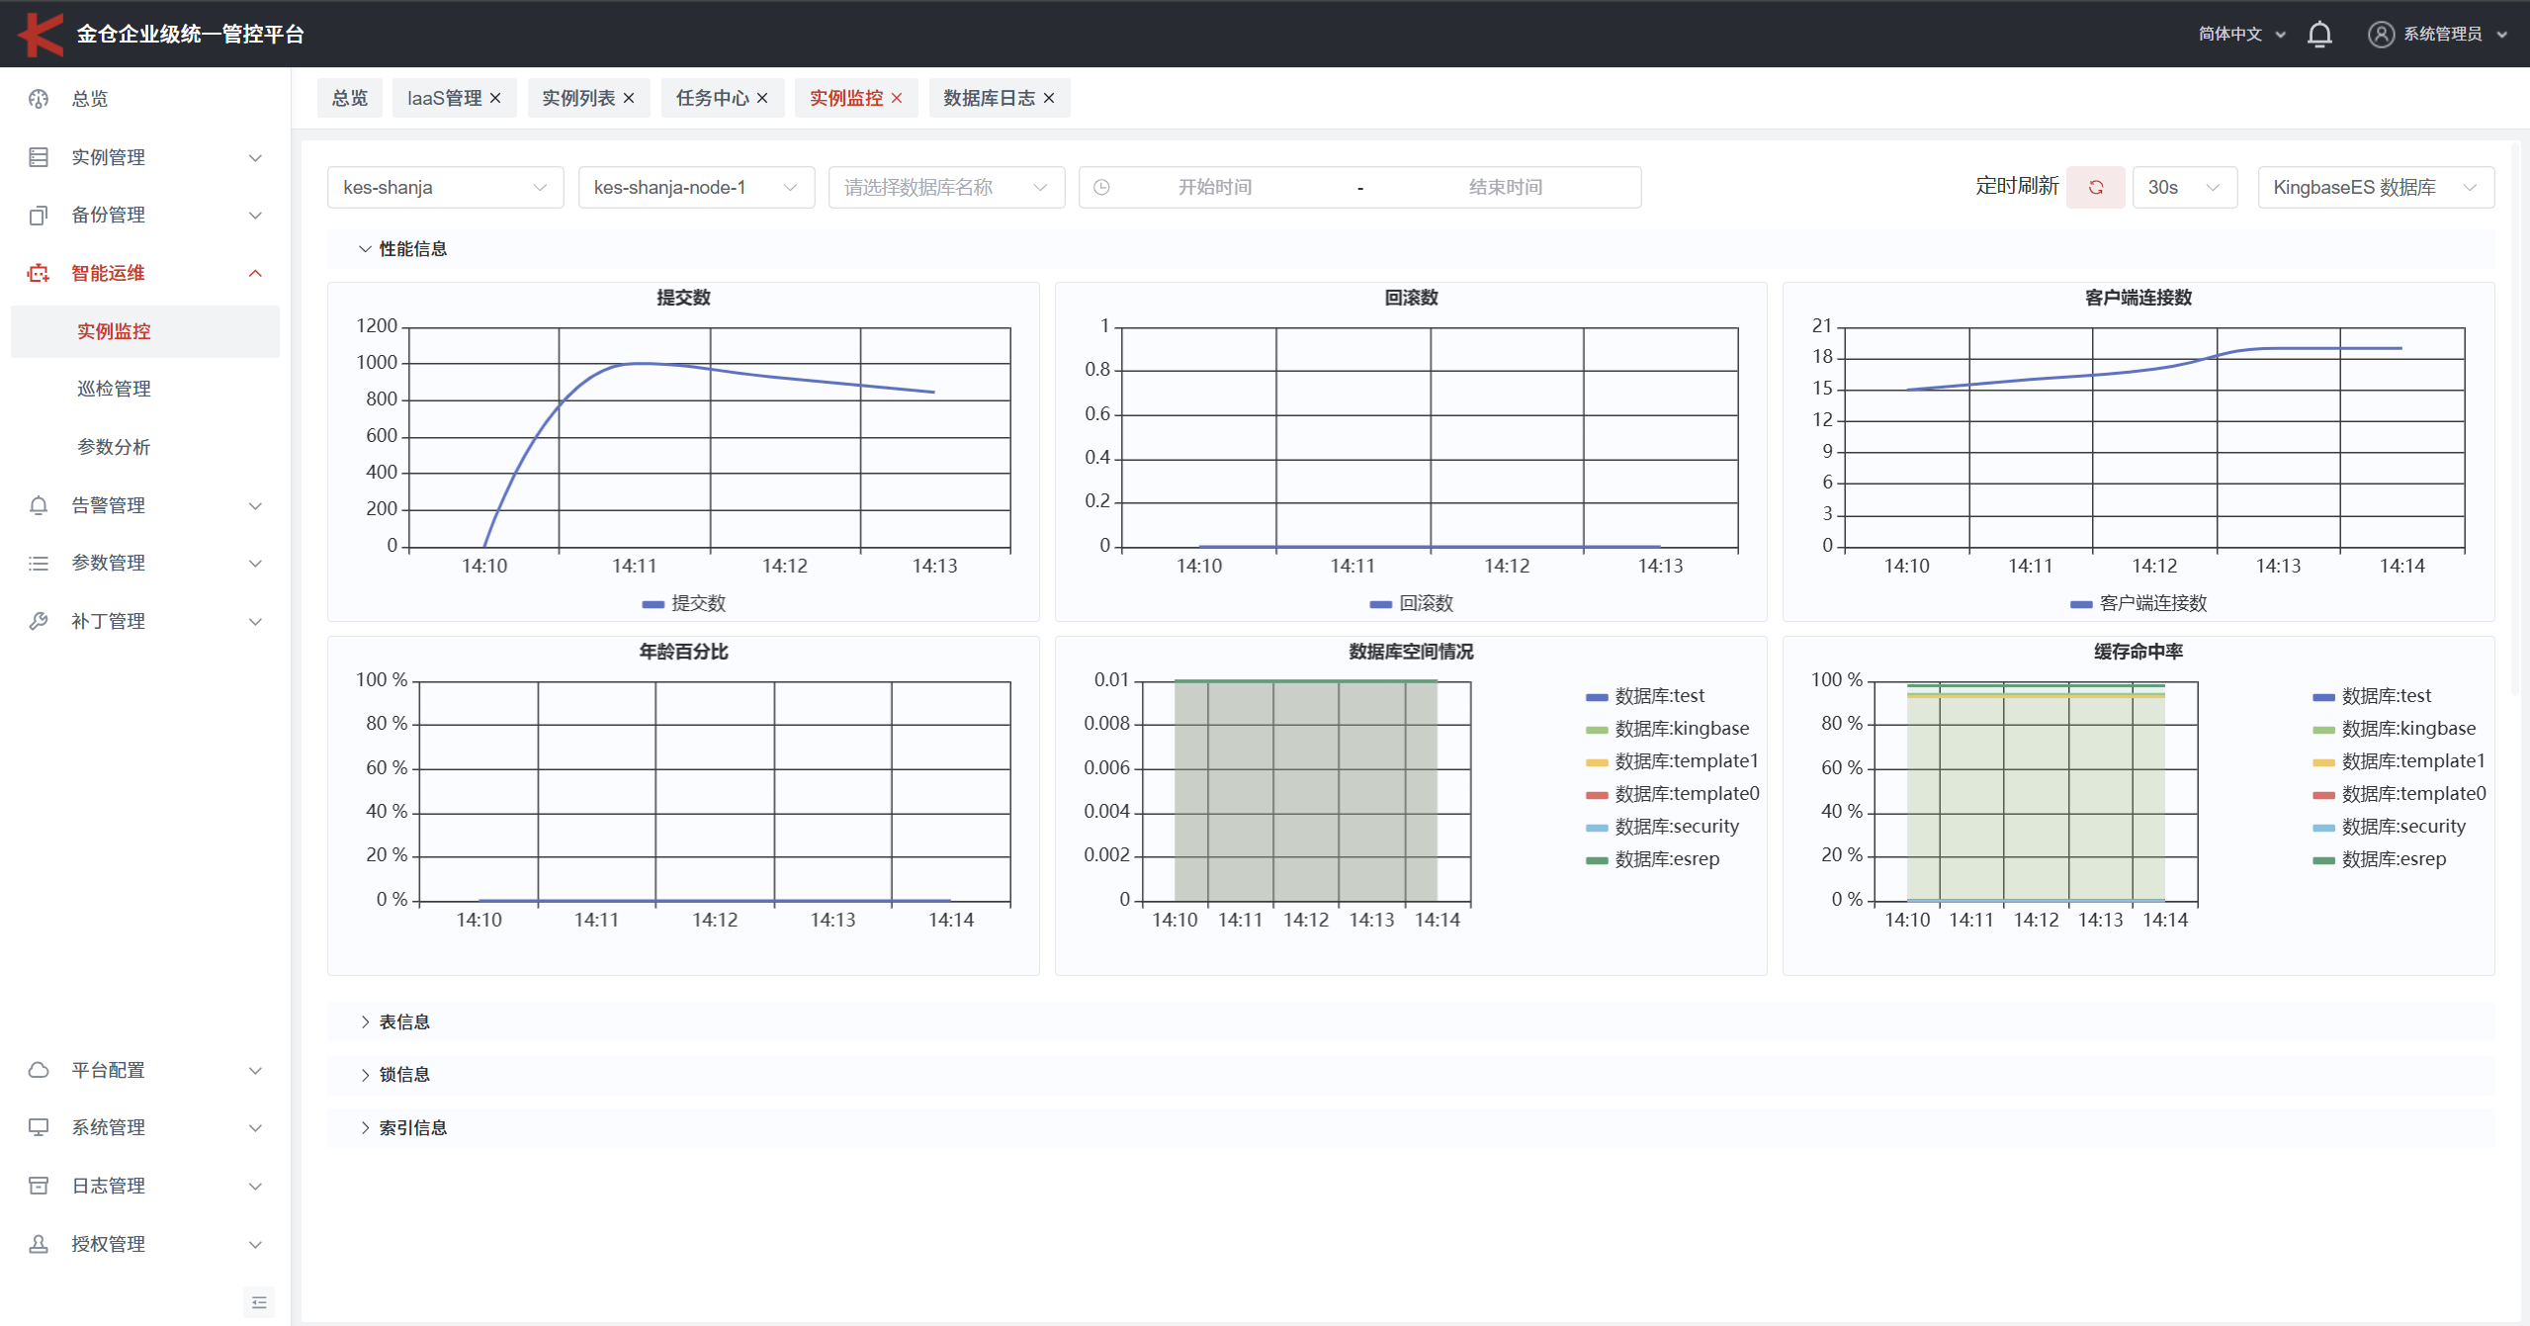The image size is (2530, 1326).
Task: Click the clock icon in time range field
Action: click(1101, 187)
